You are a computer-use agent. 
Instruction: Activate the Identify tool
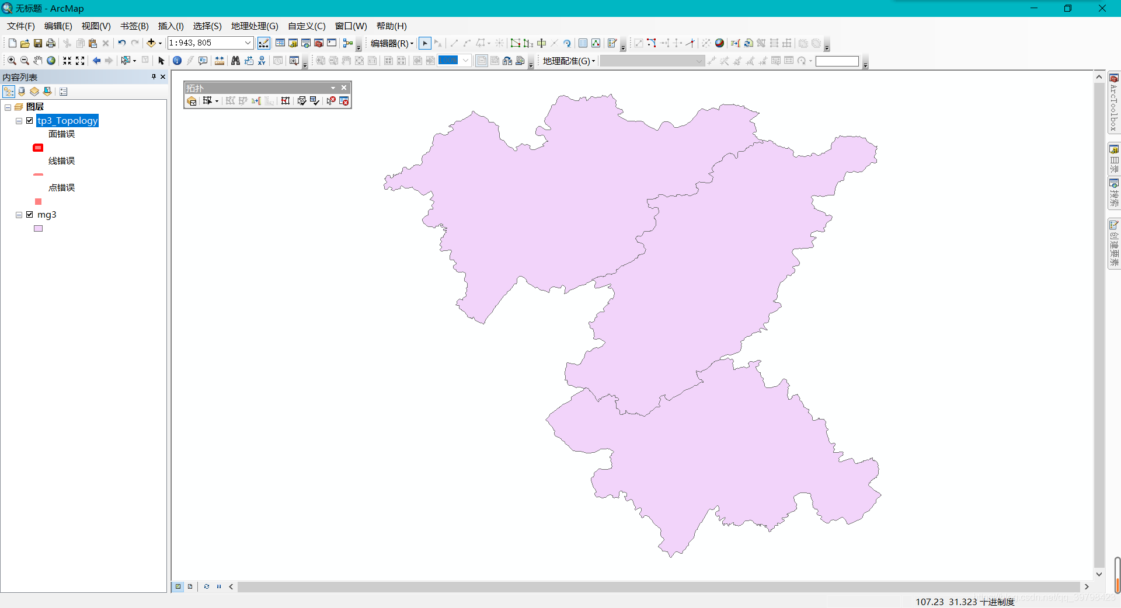pyautogui.click(x=177, y=61)
